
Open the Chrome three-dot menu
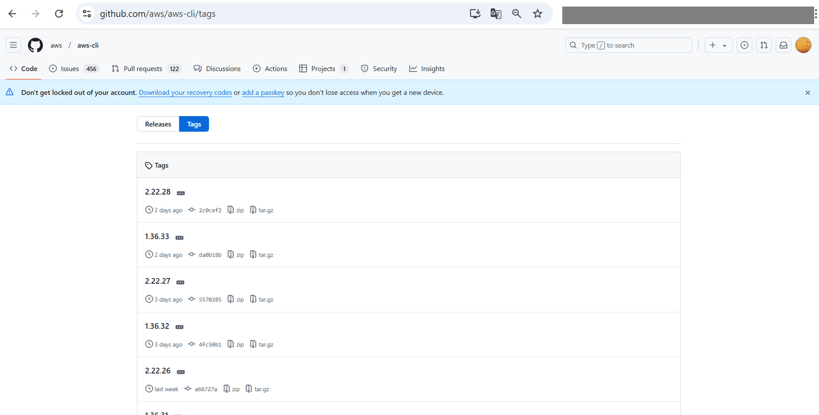[815, 14]
